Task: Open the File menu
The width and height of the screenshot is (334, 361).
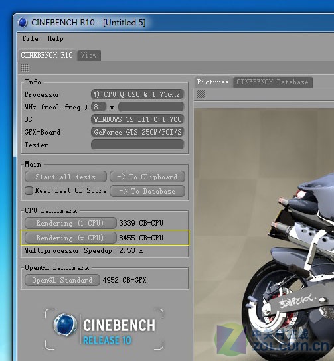Action: click(x=30, y=38)
